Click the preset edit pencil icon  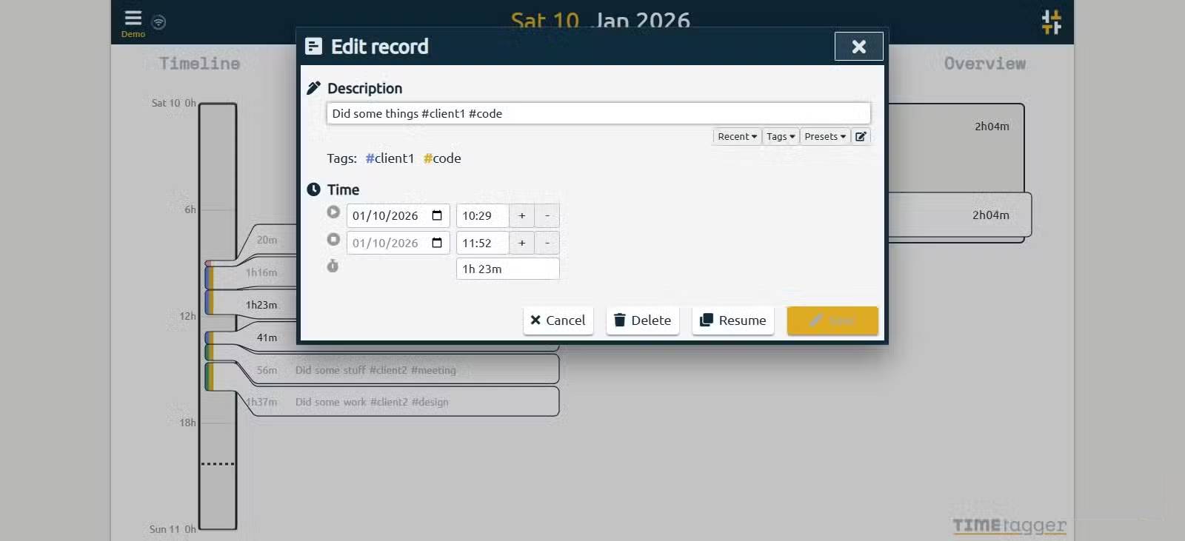861,136
